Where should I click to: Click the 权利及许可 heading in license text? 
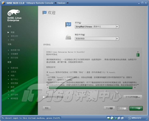pos(51,67)
